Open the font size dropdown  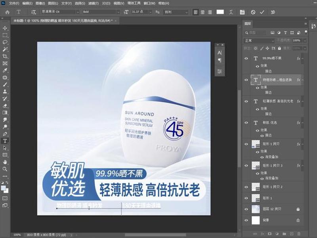[x=150, y=12]
